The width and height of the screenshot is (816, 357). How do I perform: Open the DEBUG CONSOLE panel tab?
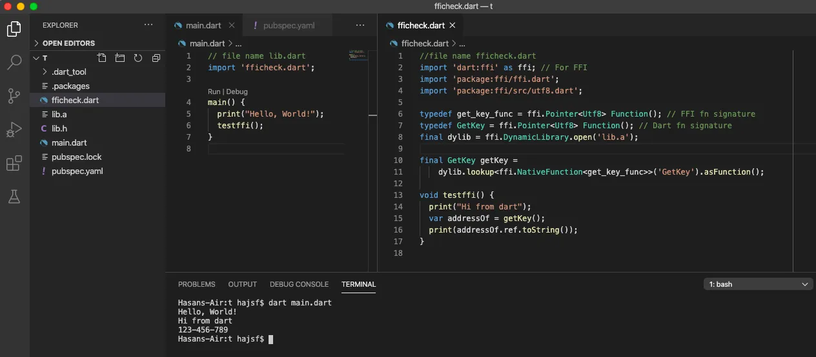click(299, 284)
